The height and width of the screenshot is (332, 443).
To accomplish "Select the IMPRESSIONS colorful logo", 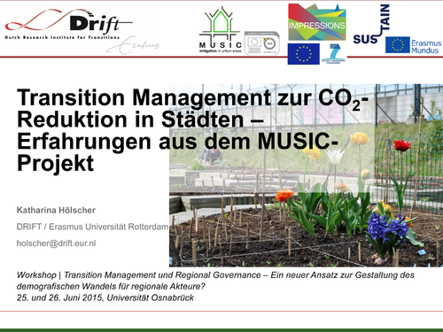I will pyautogui.click(x=317, y=22).
